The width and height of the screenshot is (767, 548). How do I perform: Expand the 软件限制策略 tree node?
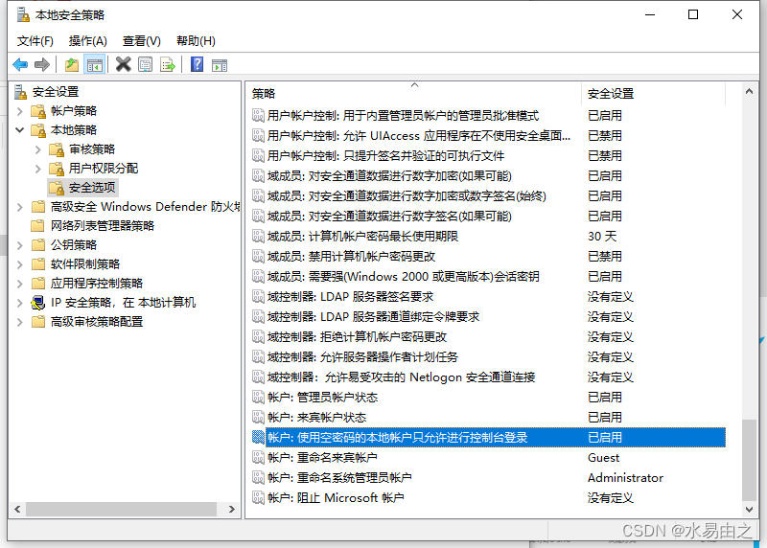click(19, 264)
